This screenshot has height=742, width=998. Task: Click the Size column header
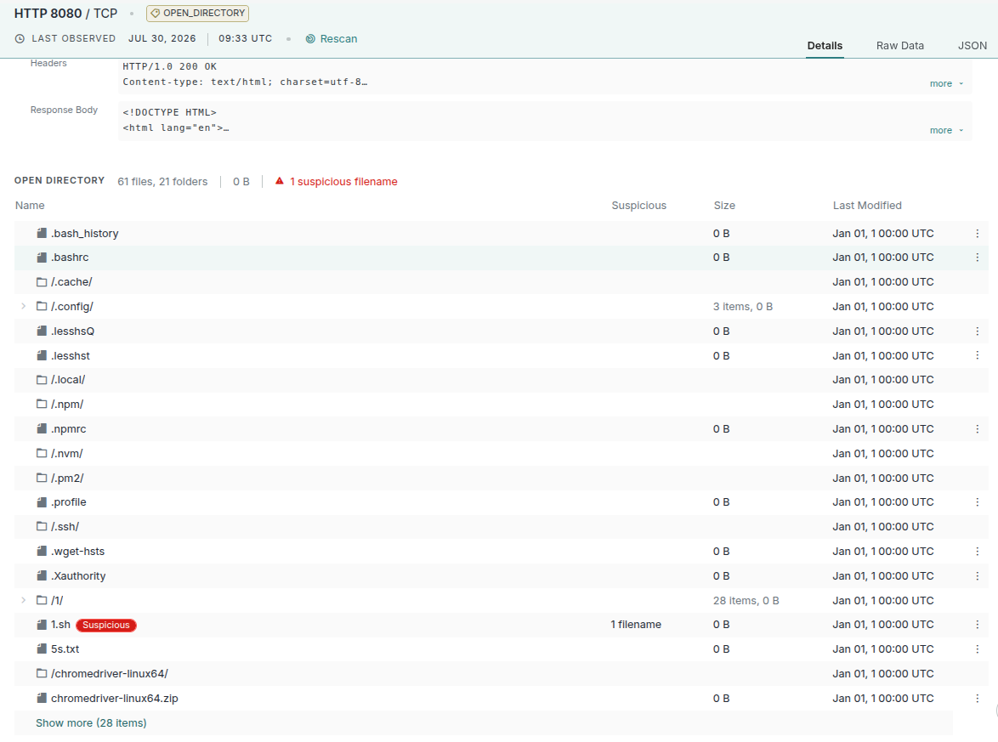pos(724,206)
